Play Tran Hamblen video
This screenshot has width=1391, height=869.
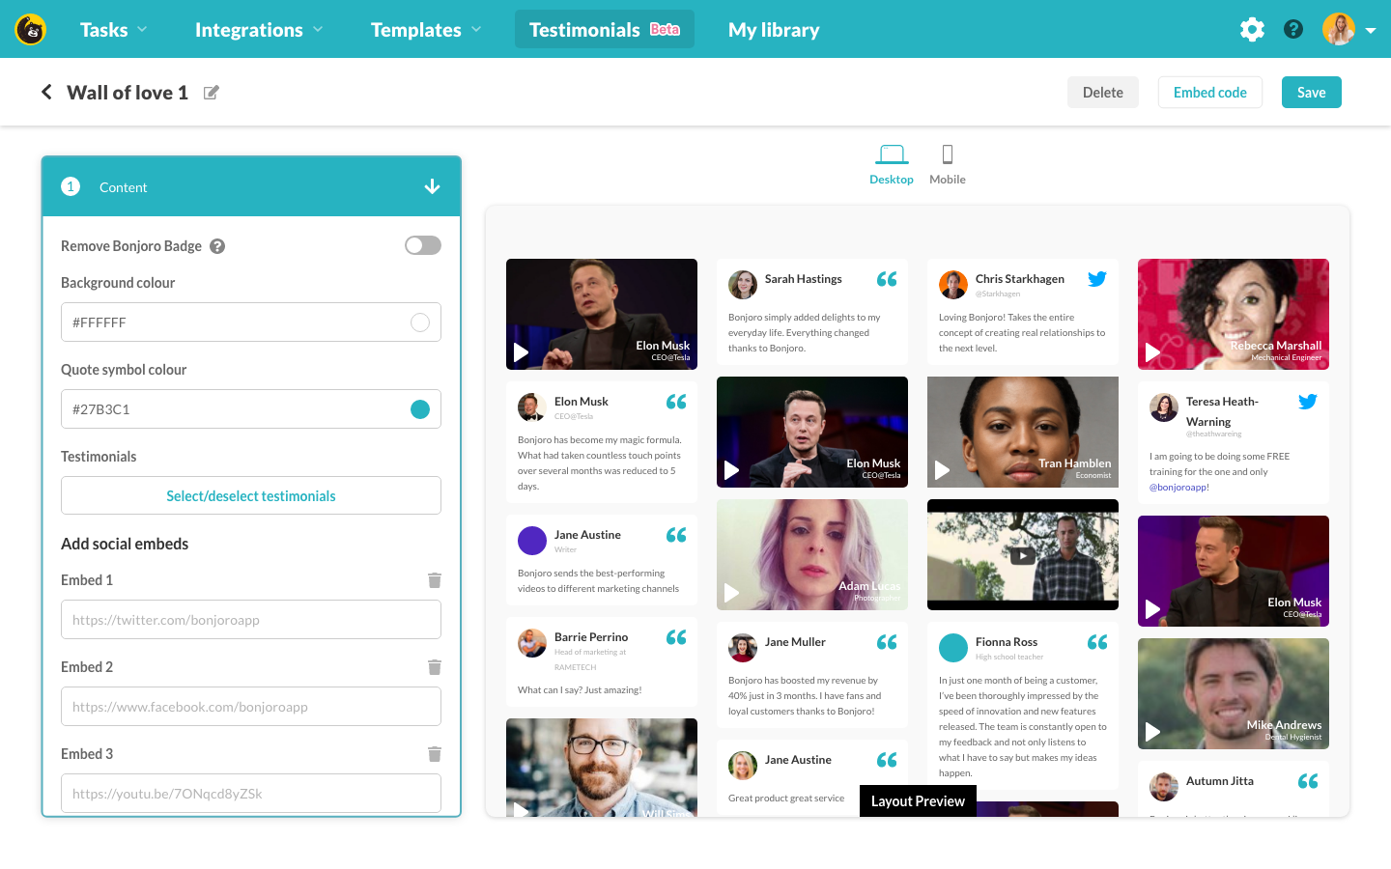943,470
